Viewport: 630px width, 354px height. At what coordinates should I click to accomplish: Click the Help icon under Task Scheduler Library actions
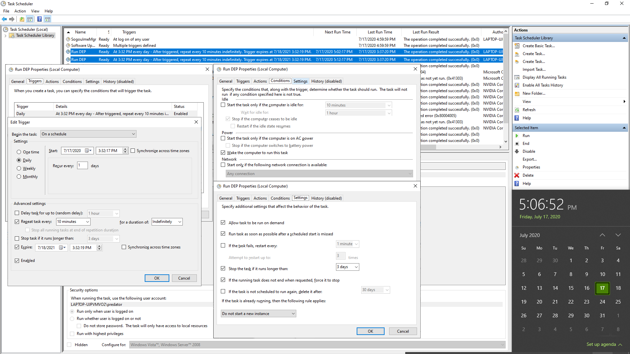point(517,118)
